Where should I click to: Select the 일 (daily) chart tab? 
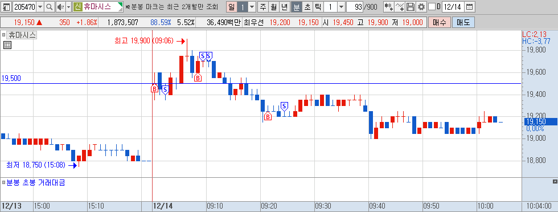232,7
